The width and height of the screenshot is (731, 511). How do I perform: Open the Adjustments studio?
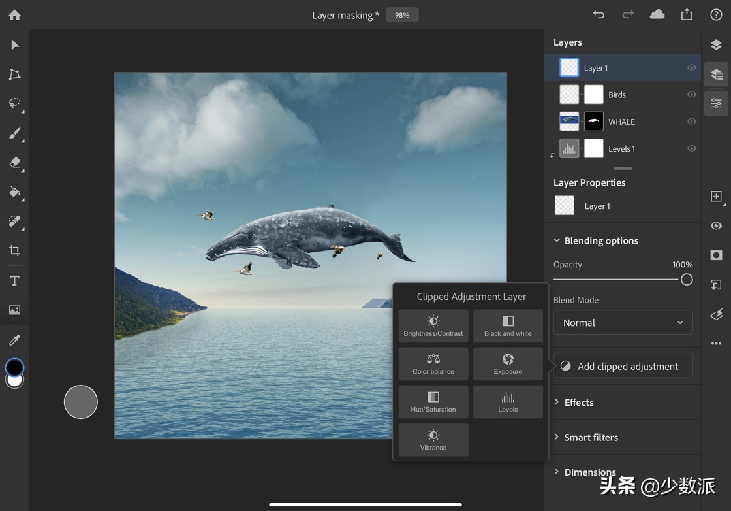click(715, 103)
